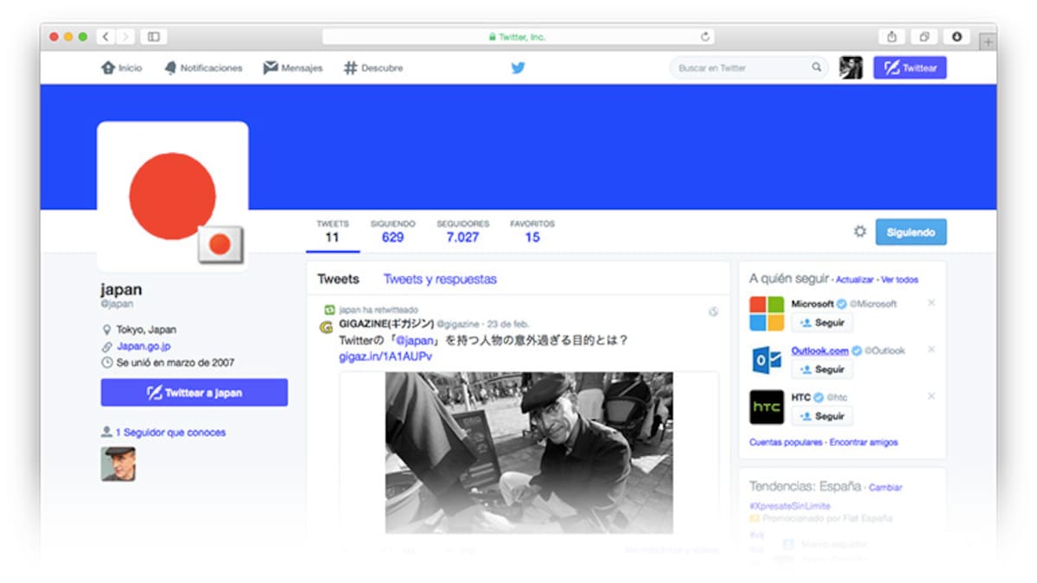
Task: Click the Twitter bird logo
Action: (x=518, y=68)
